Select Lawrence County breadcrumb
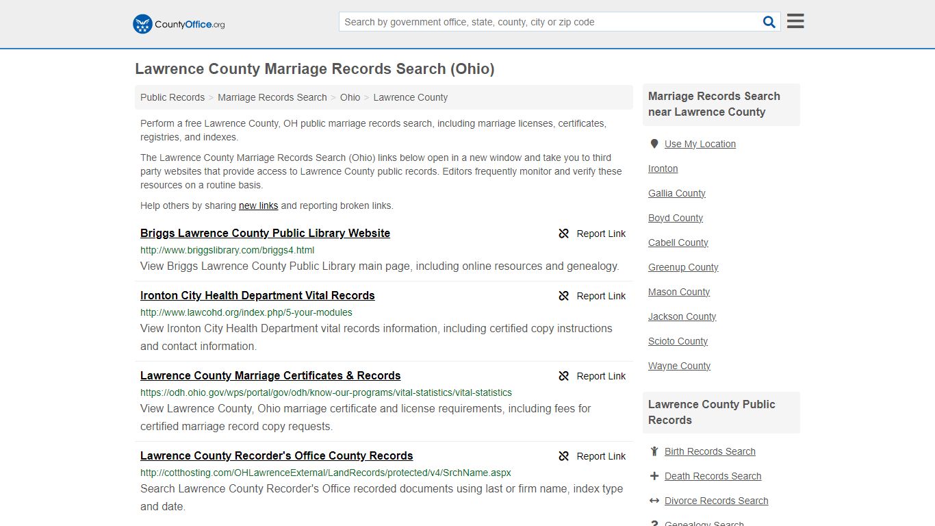Screen dimensions: 935x526 [411, 97]
